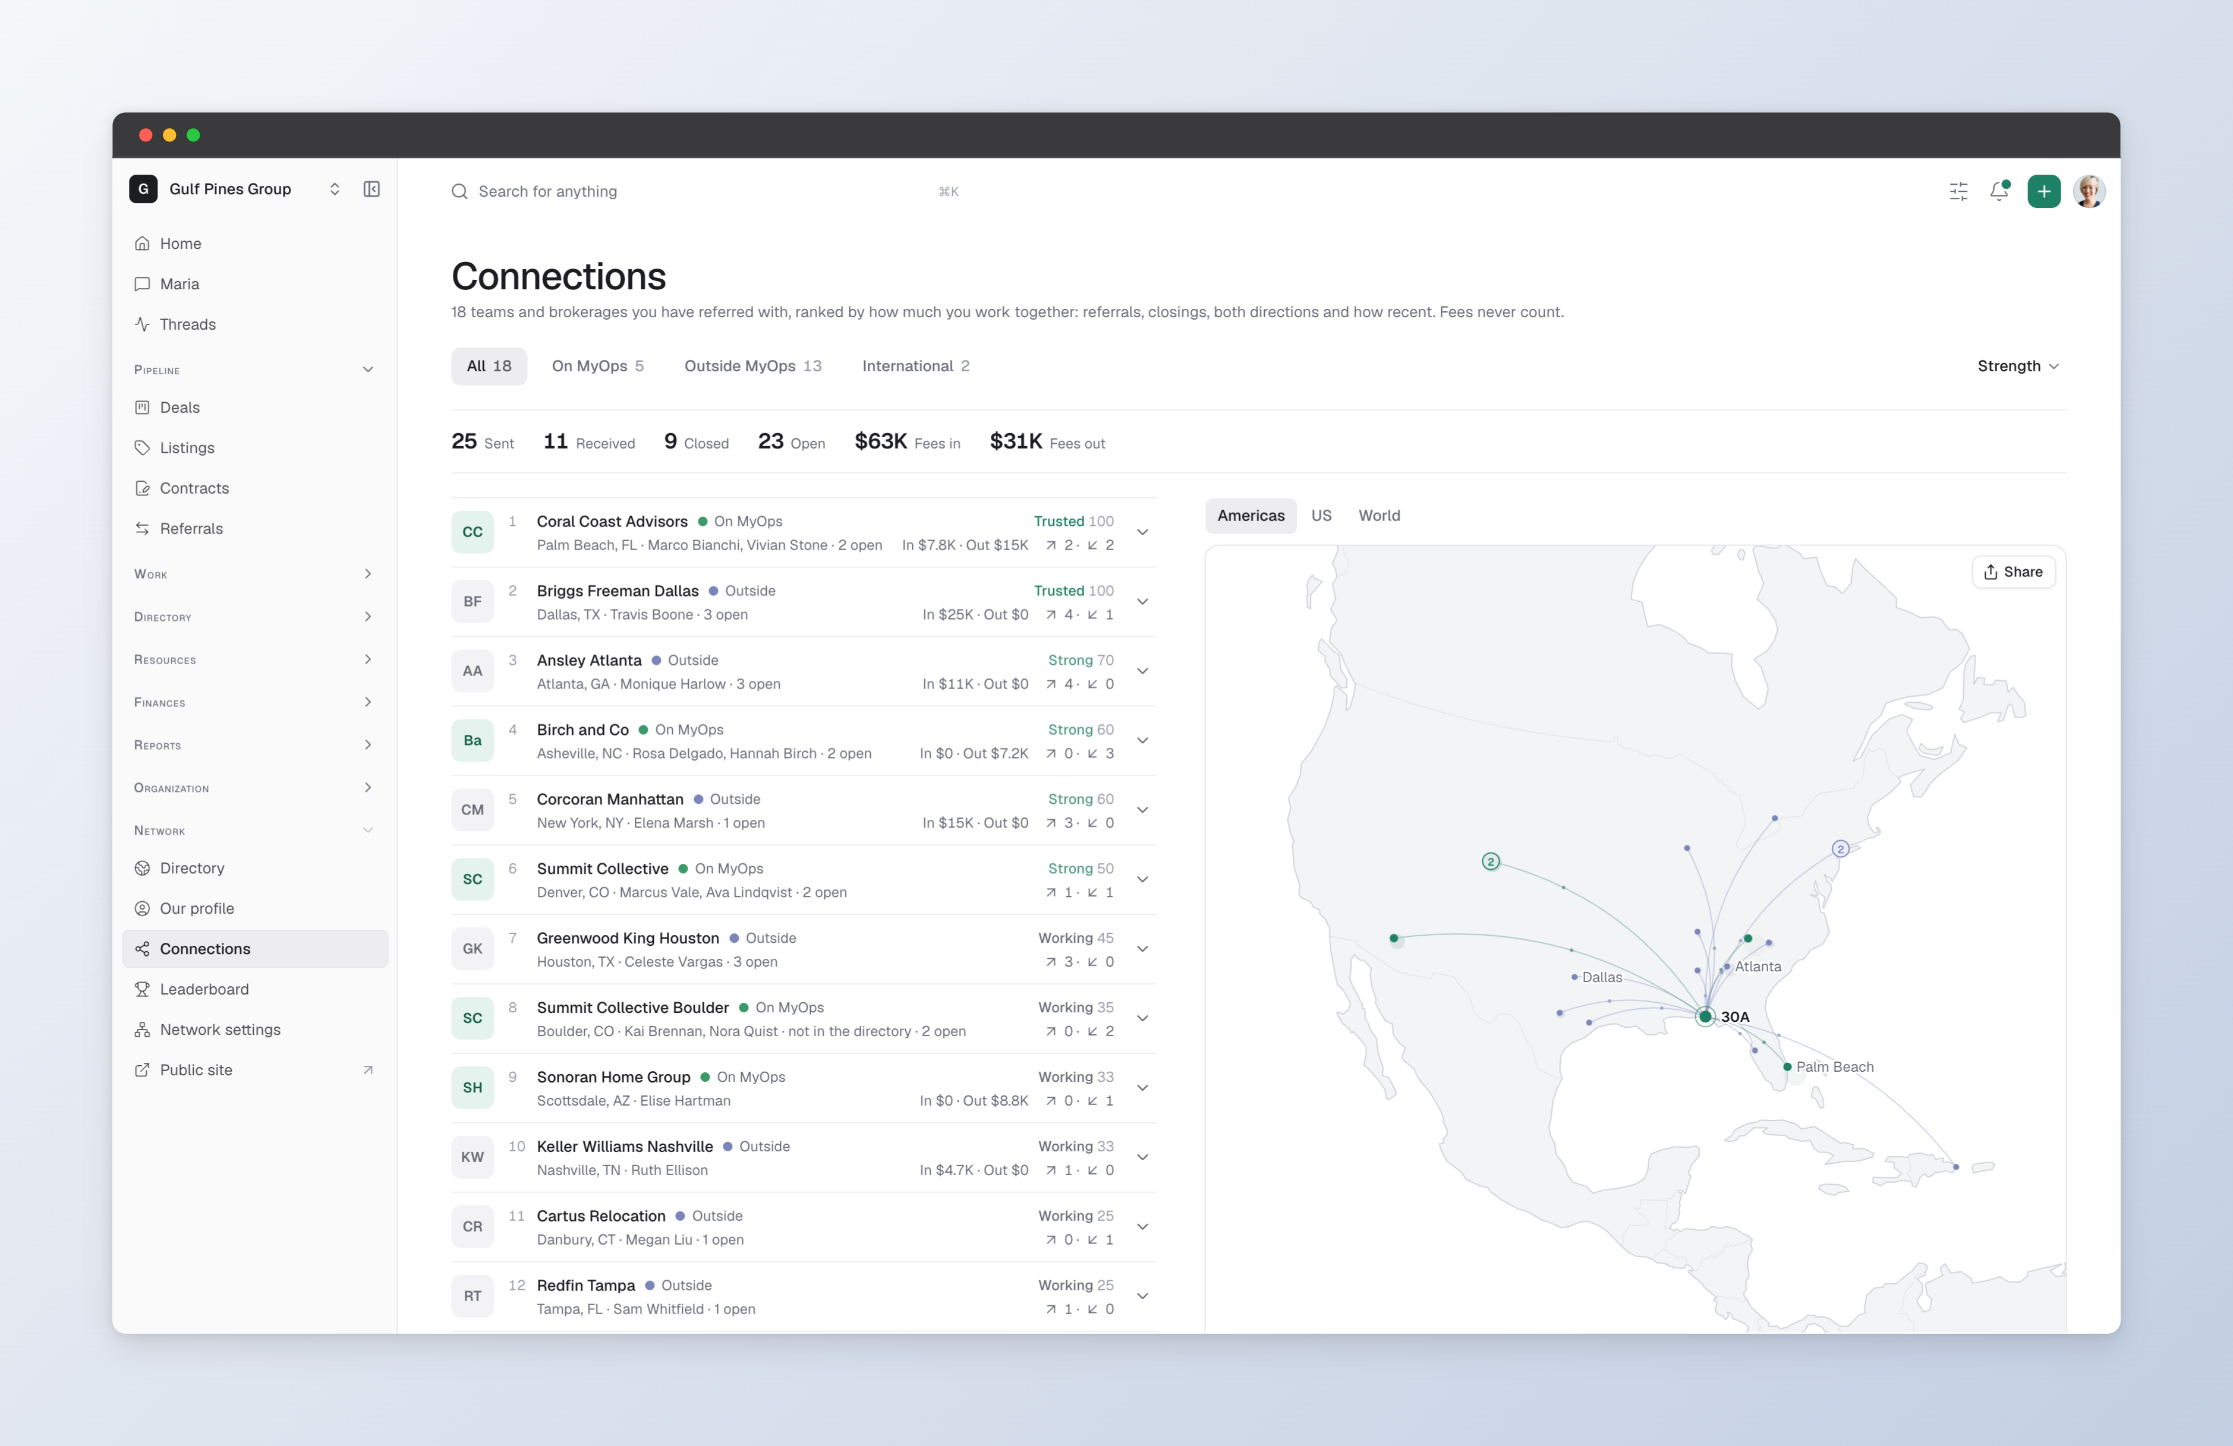The height and width of the screenshot is (1446, 2233).
Task: Open Network settings page
Action: tap(254, 1030)
